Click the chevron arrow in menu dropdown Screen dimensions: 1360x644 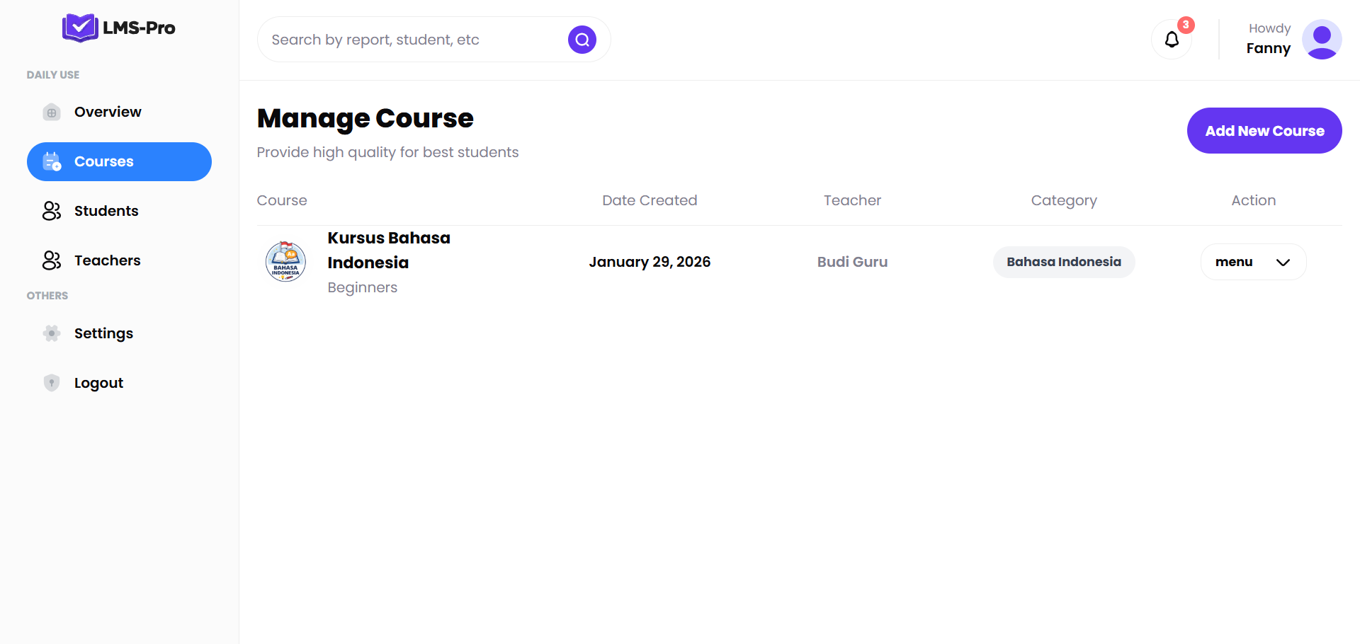pos(1283,263)
